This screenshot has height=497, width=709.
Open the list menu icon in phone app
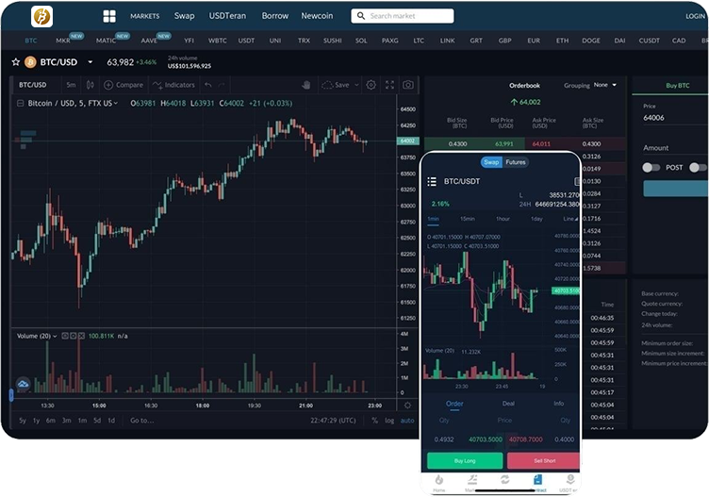click(x=432, y=181)
